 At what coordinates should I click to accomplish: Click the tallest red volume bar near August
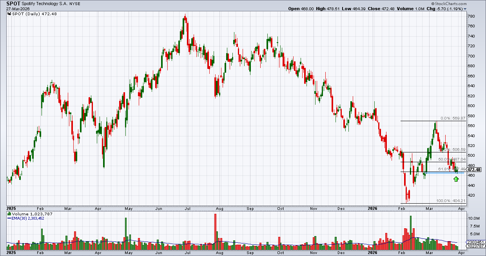tap(216, 232)
